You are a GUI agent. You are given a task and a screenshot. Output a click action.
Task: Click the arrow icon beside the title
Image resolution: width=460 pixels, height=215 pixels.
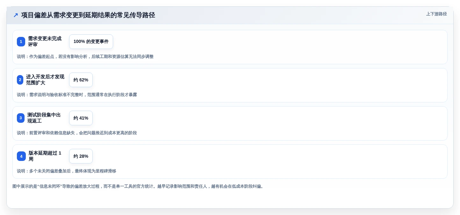click(x=16, y=15)
